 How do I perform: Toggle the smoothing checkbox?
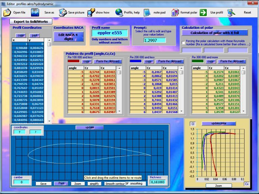(x=127, y=184)
